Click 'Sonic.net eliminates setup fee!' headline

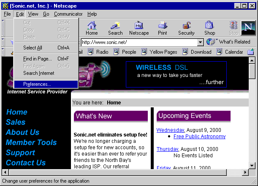point(110,135)
